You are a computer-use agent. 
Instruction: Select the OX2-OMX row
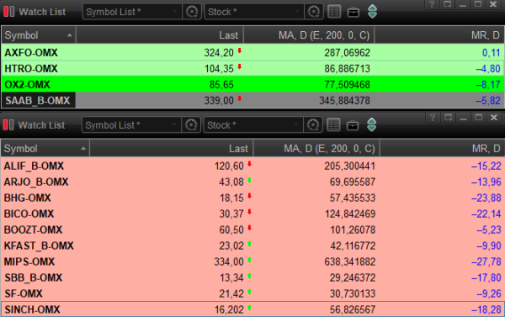coord(252,85)
